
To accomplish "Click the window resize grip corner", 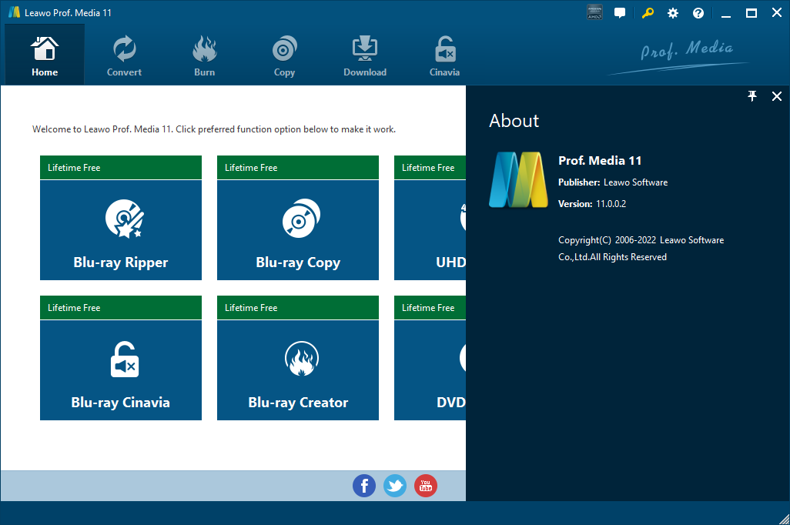I will (x=784, y=519).
